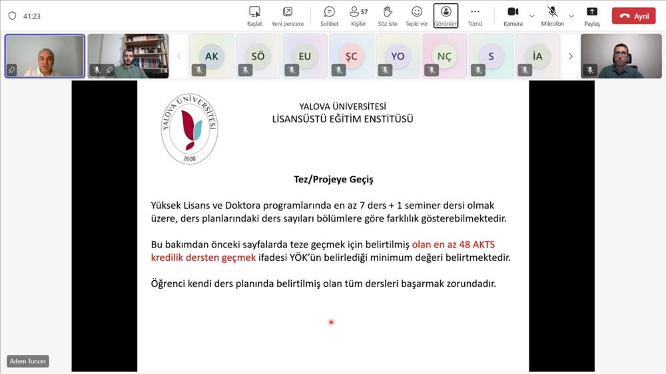Viewport: 666px width, 374px height.
Task: Select the YO participant tile
Action: click(398, 56)
